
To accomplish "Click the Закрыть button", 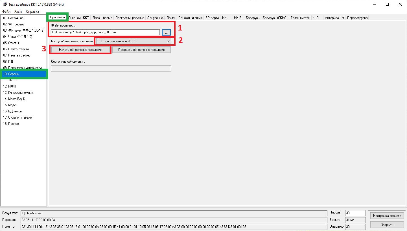I will pos(387,225).
